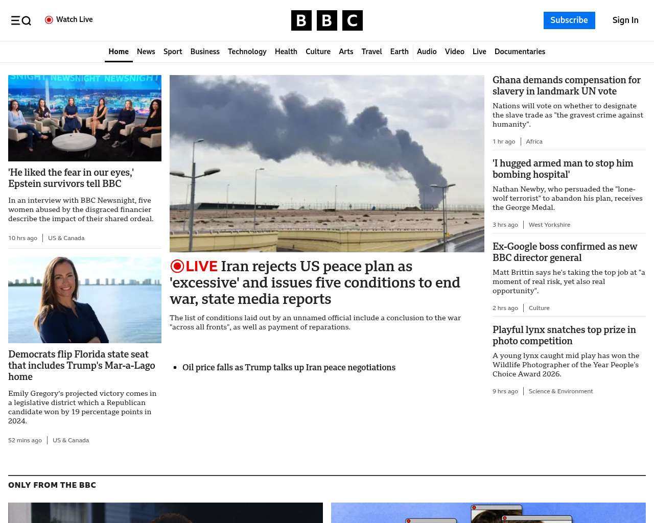Select Technology in the navigation bar
654x523 pixels.
(x=247, y=52)
